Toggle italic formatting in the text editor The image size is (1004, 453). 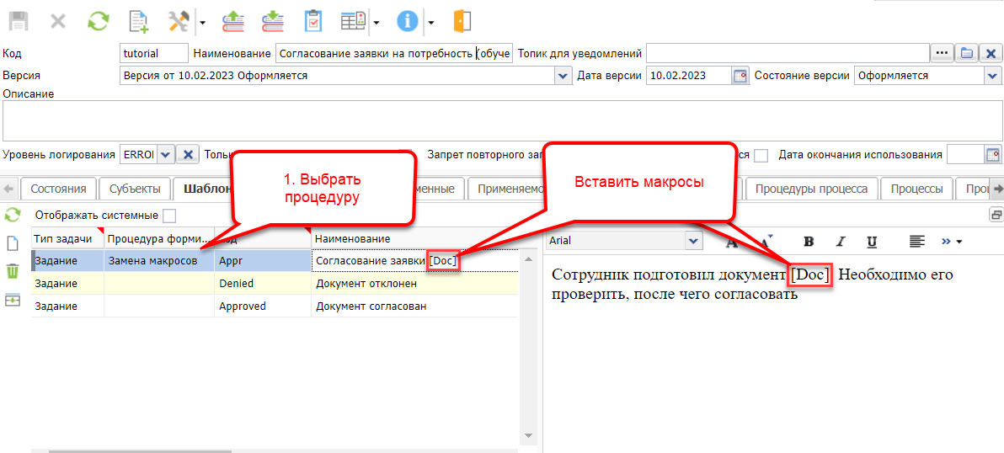pos(840,242)
